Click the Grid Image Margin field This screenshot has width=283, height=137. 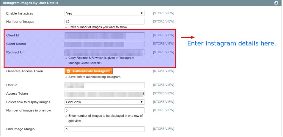point(105,129)
